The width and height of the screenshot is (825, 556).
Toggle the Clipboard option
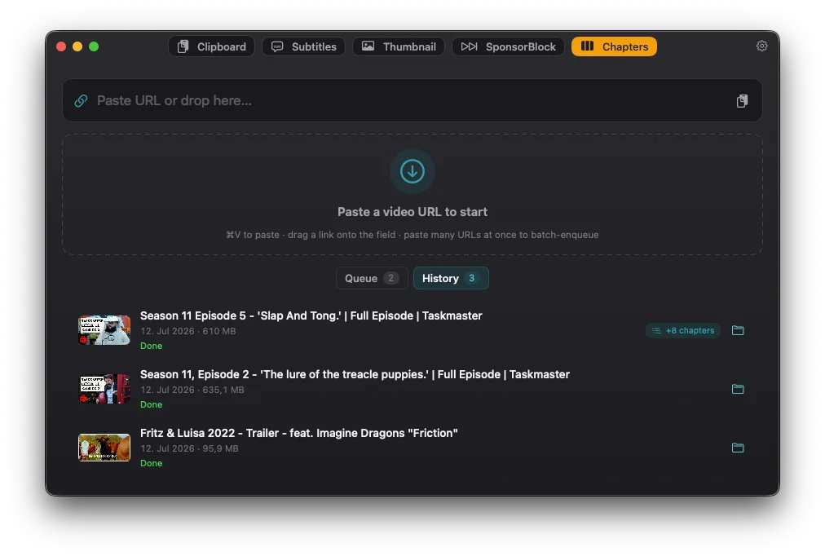[211, 46]
